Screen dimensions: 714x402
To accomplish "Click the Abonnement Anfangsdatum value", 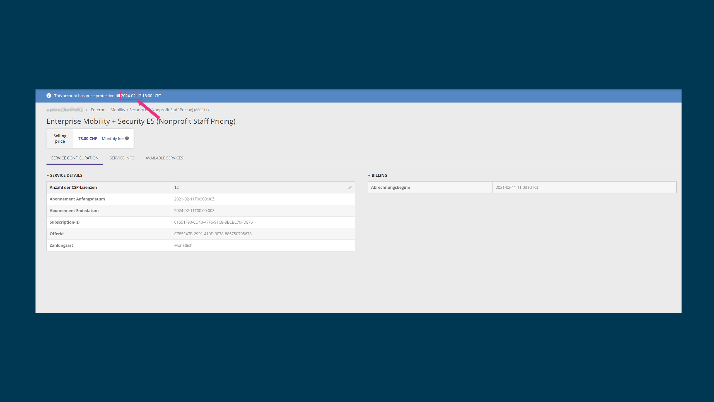I will pyautogui.click(x=194, y=199).
